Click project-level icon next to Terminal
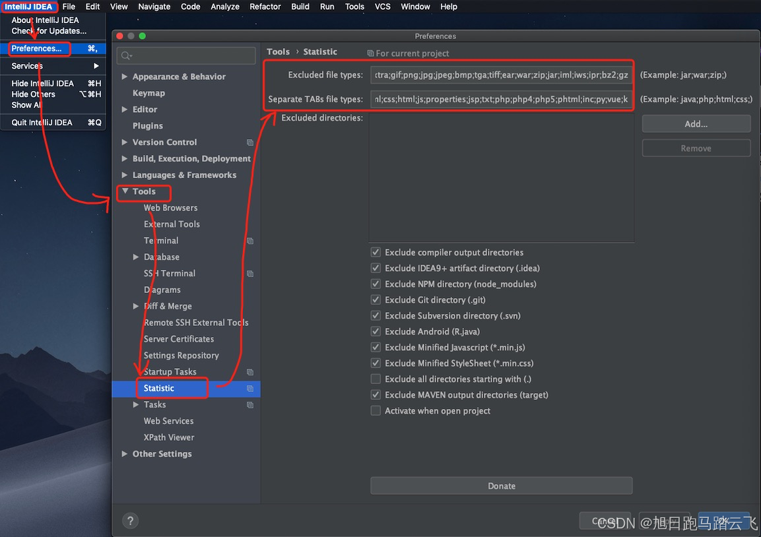The width and height of the screenshot is (761, 537). tap(250, 241)
